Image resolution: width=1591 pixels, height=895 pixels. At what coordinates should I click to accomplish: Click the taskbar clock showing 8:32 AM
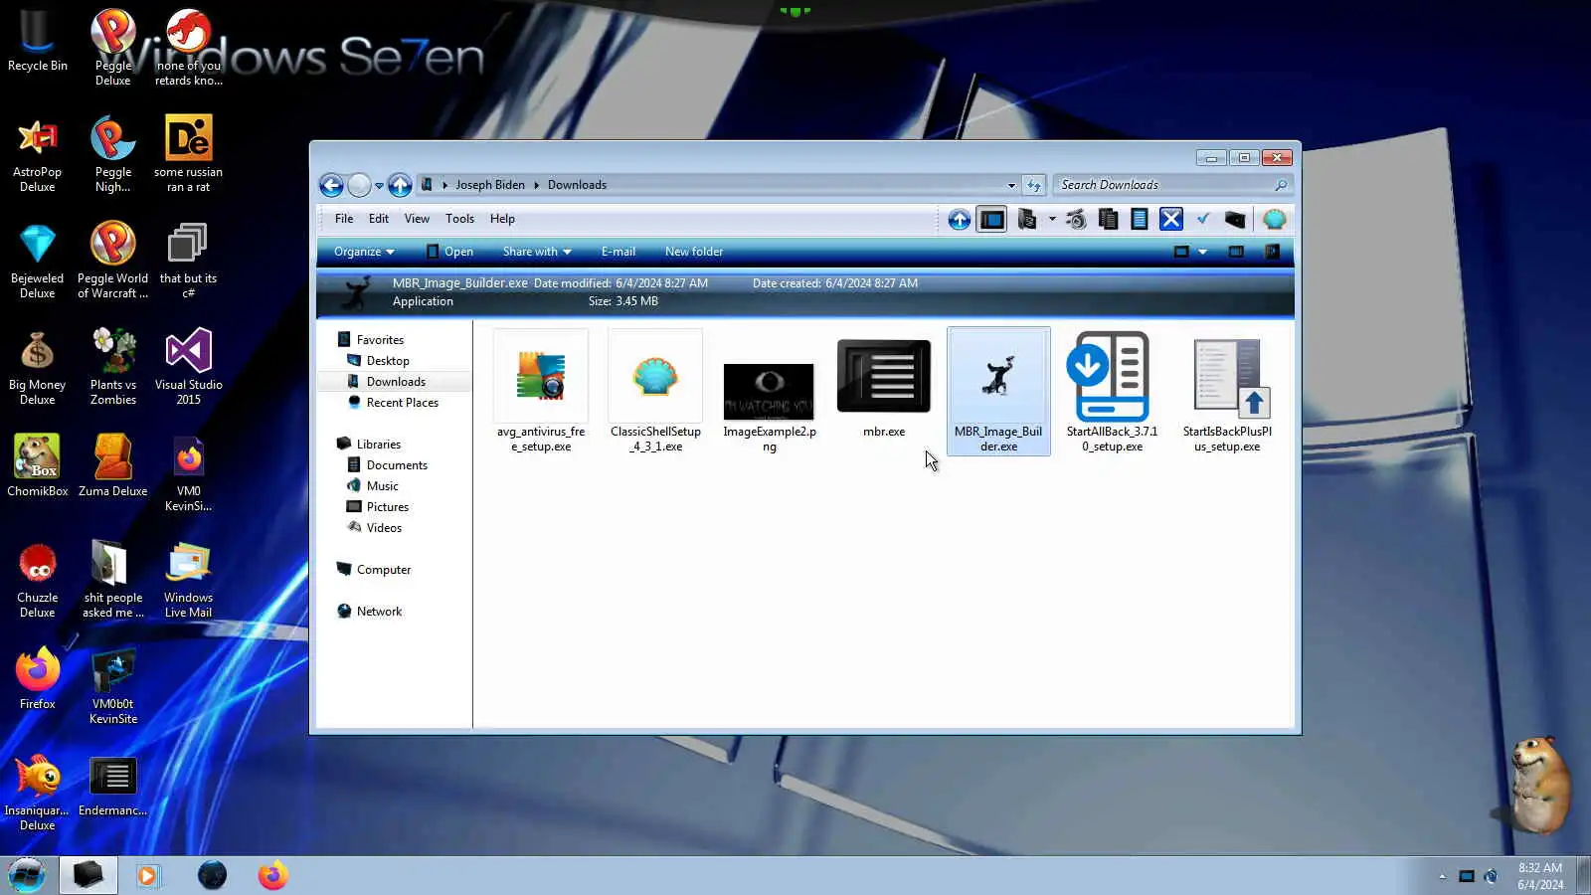tap(1540, 876)
